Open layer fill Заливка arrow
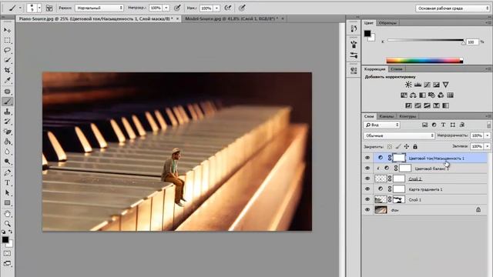The height and width of the screenshot is (277, 493). pyautogui.click(x=488, y=146)
